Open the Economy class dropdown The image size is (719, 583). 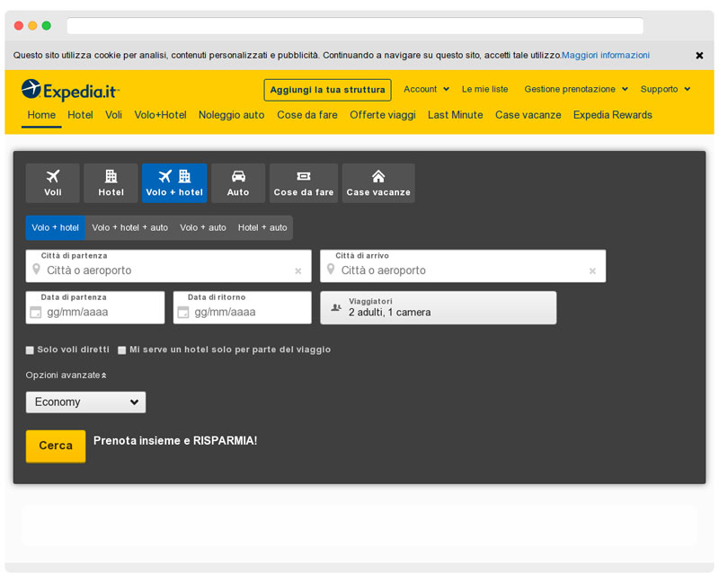pyautogui.click(x=85, y=402)
